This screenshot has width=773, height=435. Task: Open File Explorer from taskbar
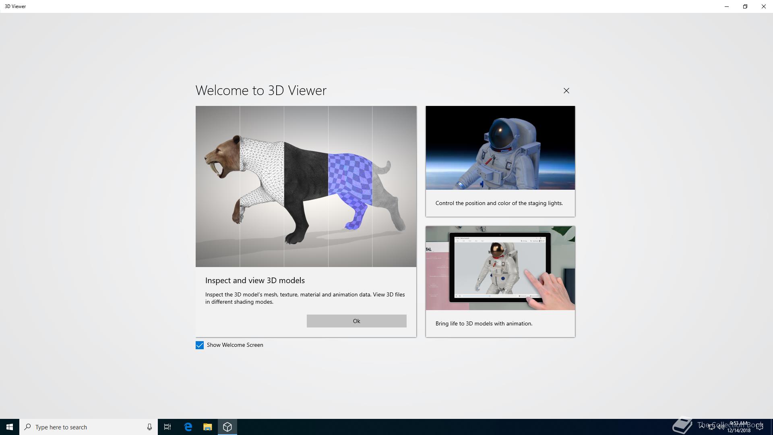pyautogui.click(x=207, y=427)
